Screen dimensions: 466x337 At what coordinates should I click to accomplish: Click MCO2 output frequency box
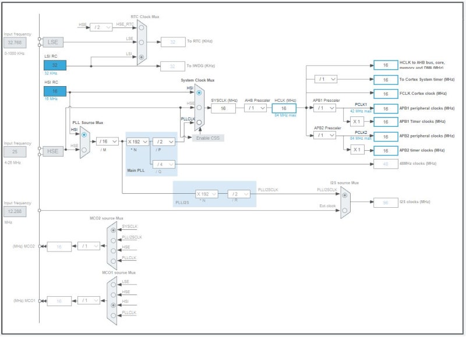click(59, 247)
